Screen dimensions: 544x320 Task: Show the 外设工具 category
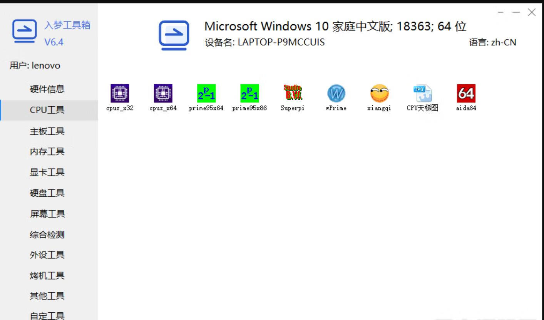[x=49, y=255]
